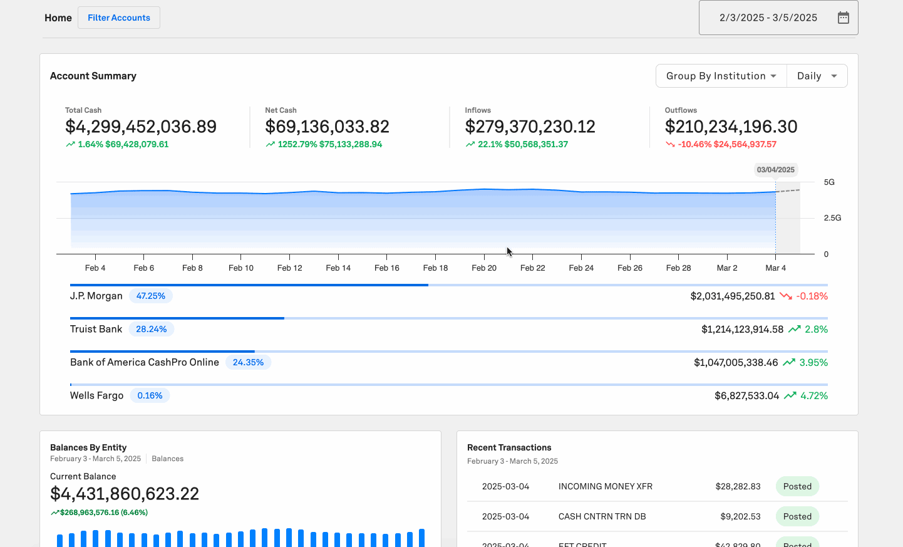Screen dimensions: 903x547
Task: Open the Group By Institution dropdown
Action: point(721,75)
